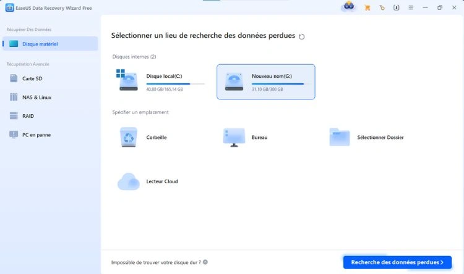
Task: Click the G: drive usage bar
Action: (x=281, y=84)
